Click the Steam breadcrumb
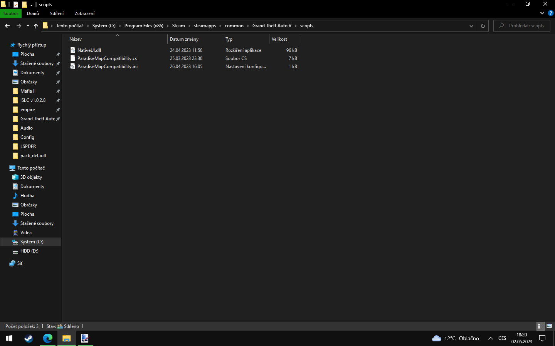Image resolution: width=555 pixels, height=346 pixels. pos(178,26)
